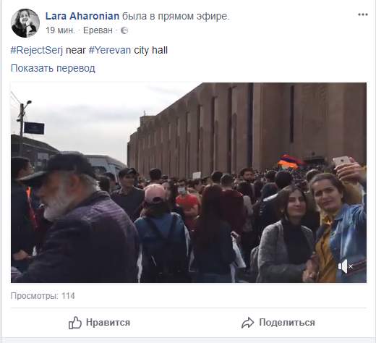Open the #RejectSerj hashtag
376x343 pixels.
37,50
